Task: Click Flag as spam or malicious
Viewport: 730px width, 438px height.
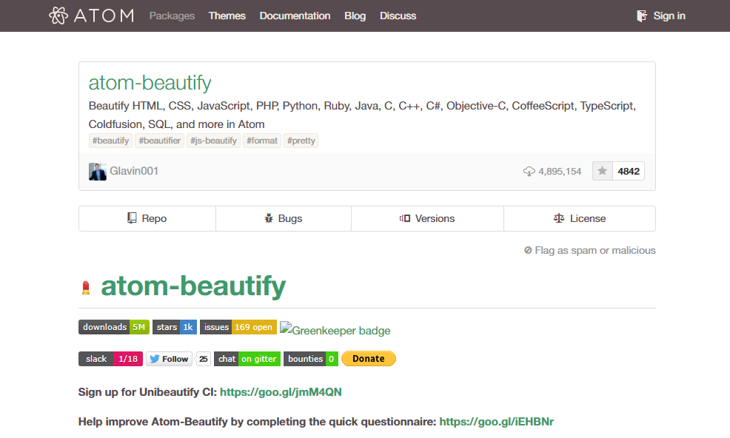Action: point(590,250)
